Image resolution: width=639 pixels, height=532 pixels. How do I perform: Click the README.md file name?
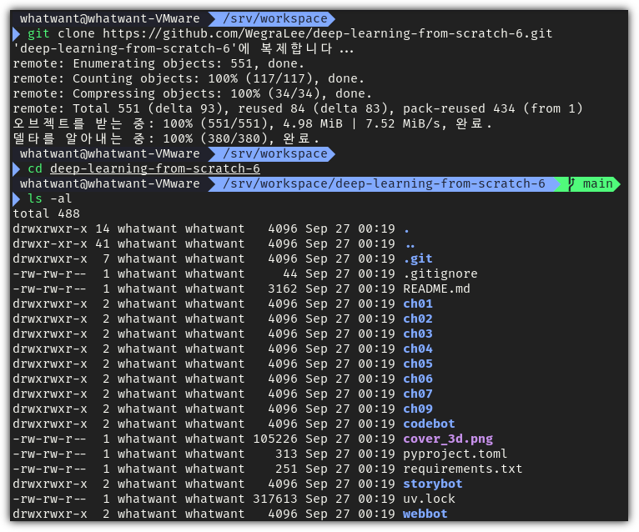tap(436, 289)
